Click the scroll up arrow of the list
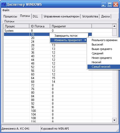This screenshot has width=120, height=133. tap(114, 26)
